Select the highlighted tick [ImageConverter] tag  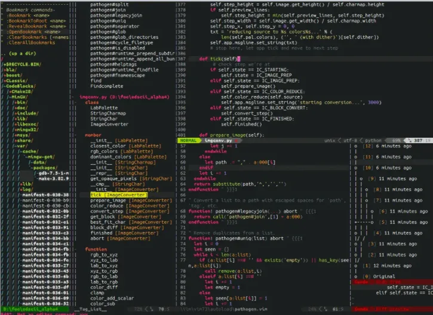tap(119, 194)
